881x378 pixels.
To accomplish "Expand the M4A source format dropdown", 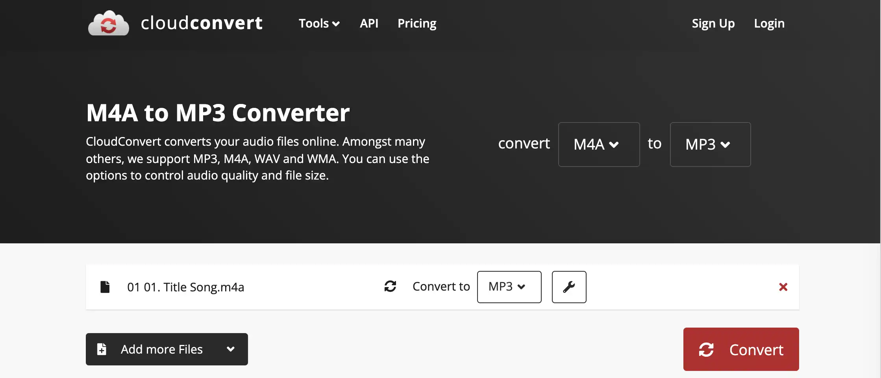I will 599,145.
